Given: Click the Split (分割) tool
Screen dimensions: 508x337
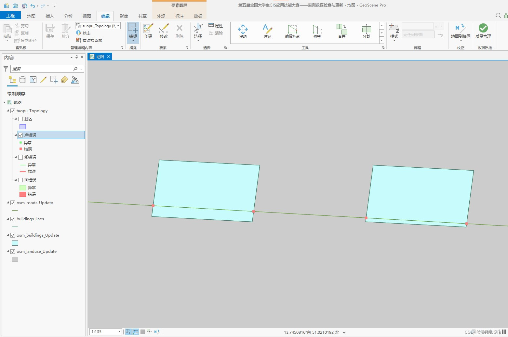Looking at the screenshot, I should click(367, 32).
